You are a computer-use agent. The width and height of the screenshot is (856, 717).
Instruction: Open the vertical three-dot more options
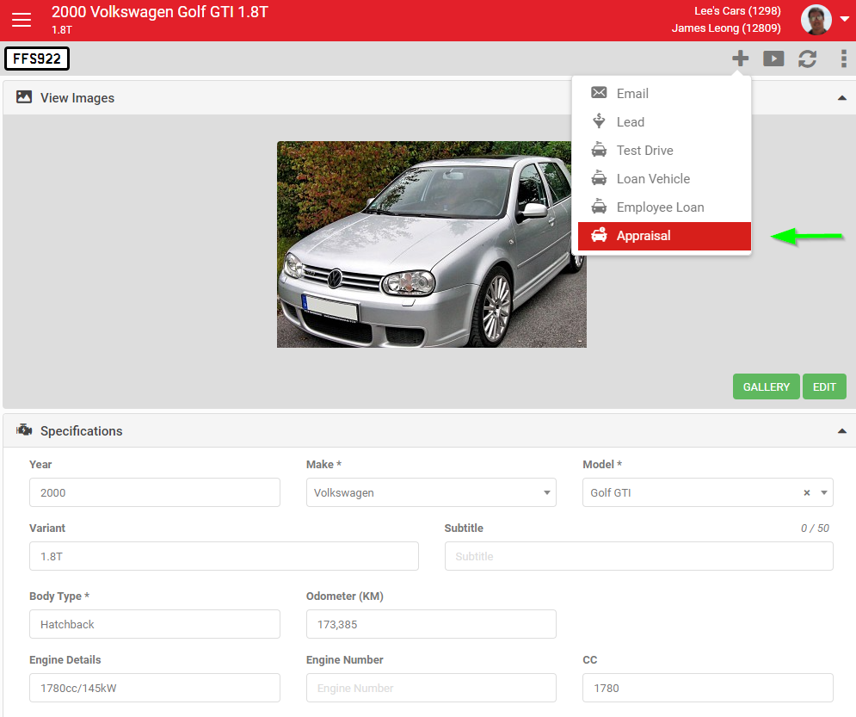pos(843,59)
